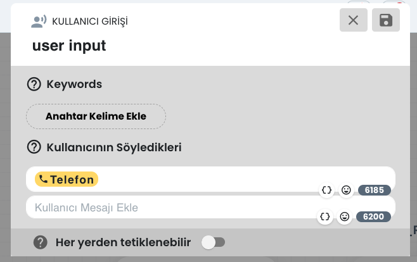
Task: Click the Kullanıcının Söyledikleri section label
Action: (114, 147)
